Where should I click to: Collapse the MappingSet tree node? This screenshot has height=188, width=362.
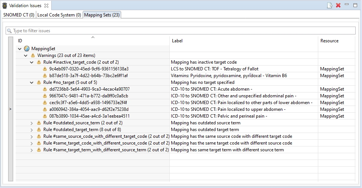[20, 49]
